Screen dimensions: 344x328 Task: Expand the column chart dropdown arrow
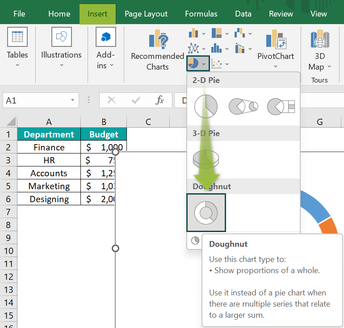point(204,34)
